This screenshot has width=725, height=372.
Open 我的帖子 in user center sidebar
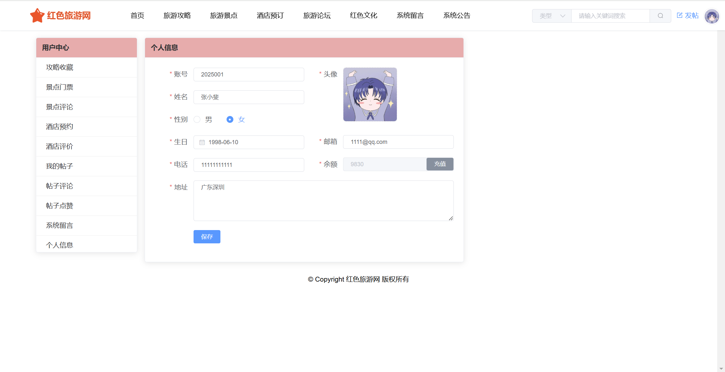[60, 166]
